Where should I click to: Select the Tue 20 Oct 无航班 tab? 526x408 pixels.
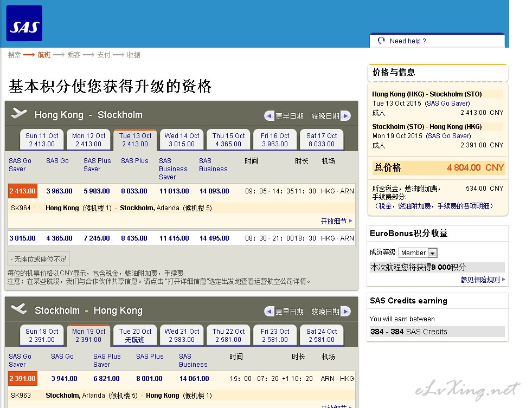[135, 335]
